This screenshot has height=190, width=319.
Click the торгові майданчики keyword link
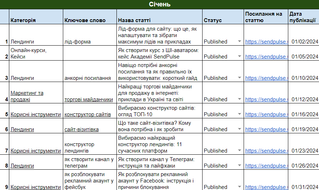89,99
